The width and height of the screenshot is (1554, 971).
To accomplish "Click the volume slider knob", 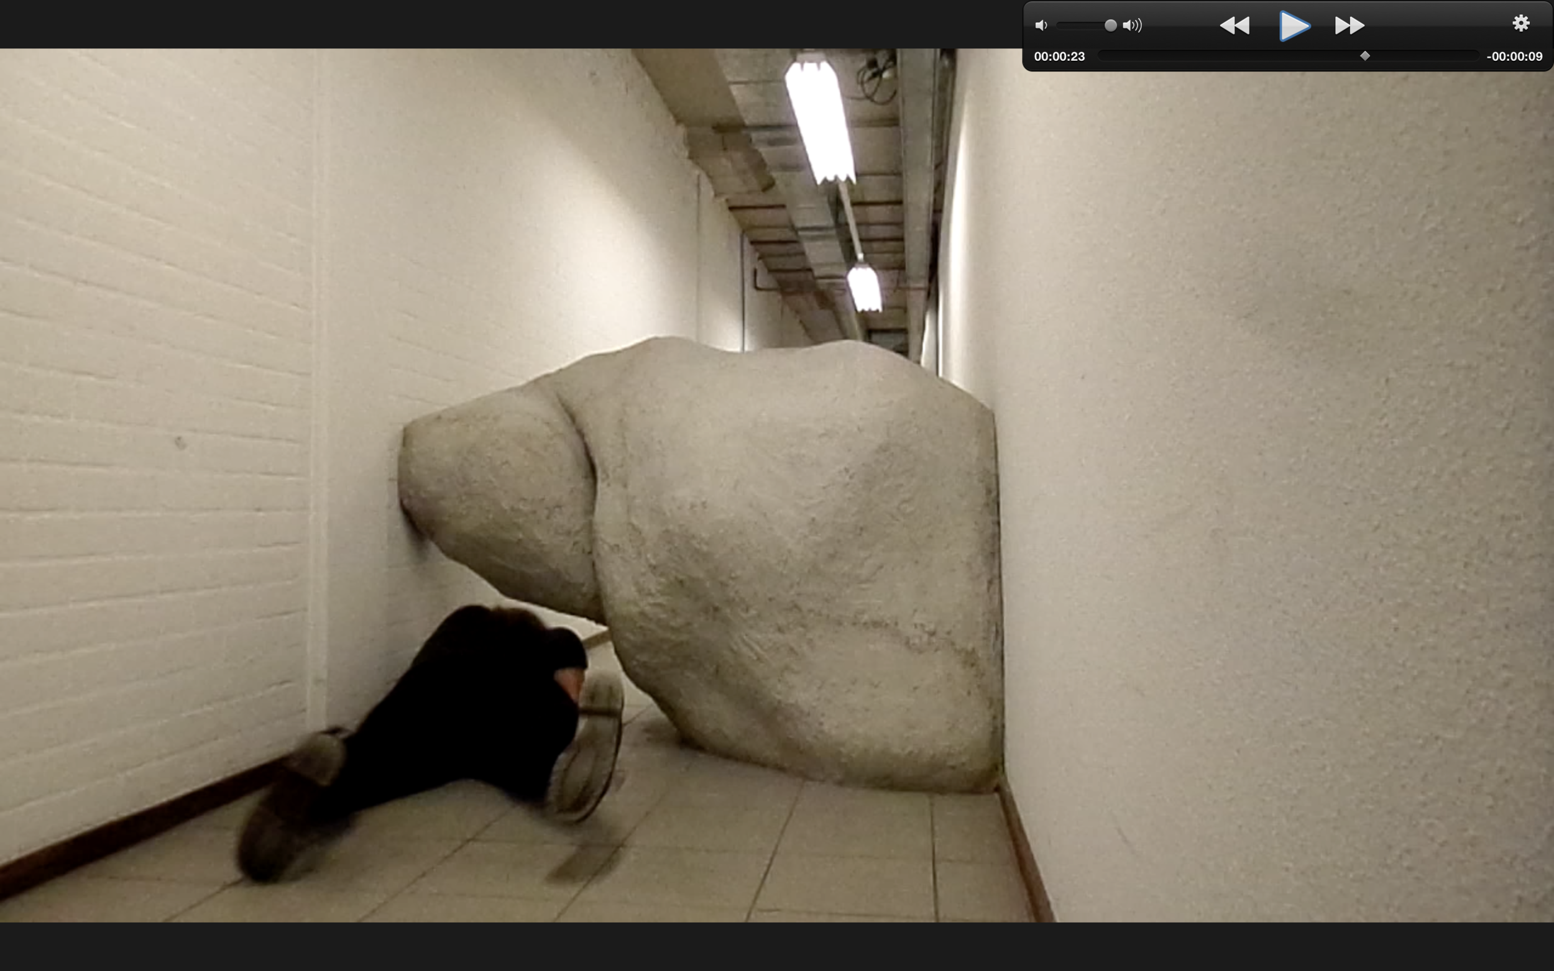I will tap(1111, 25).
